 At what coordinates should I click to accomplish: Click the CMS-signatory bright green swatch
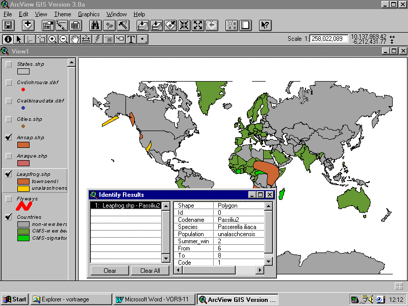(x=23, y=238)
